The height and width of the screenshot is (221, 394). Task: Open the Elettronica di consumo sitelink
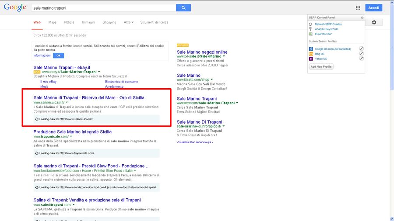tap(121, 82)
